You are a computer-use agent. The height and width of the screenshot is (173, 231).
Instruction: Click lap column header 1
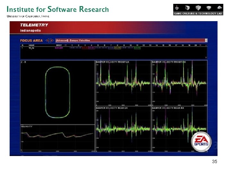(72, 45)
